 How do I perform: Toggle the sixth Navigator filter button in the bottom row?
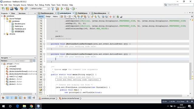[x=25, y=98]
